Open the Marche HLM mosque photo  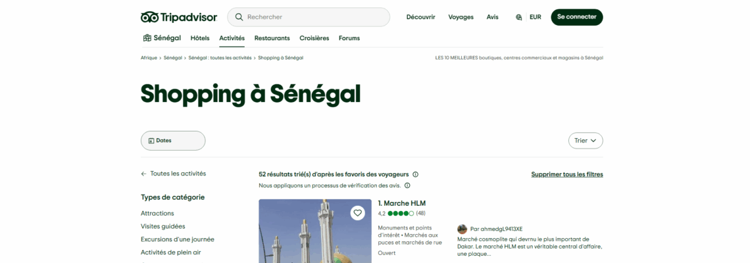coord(306,237)
